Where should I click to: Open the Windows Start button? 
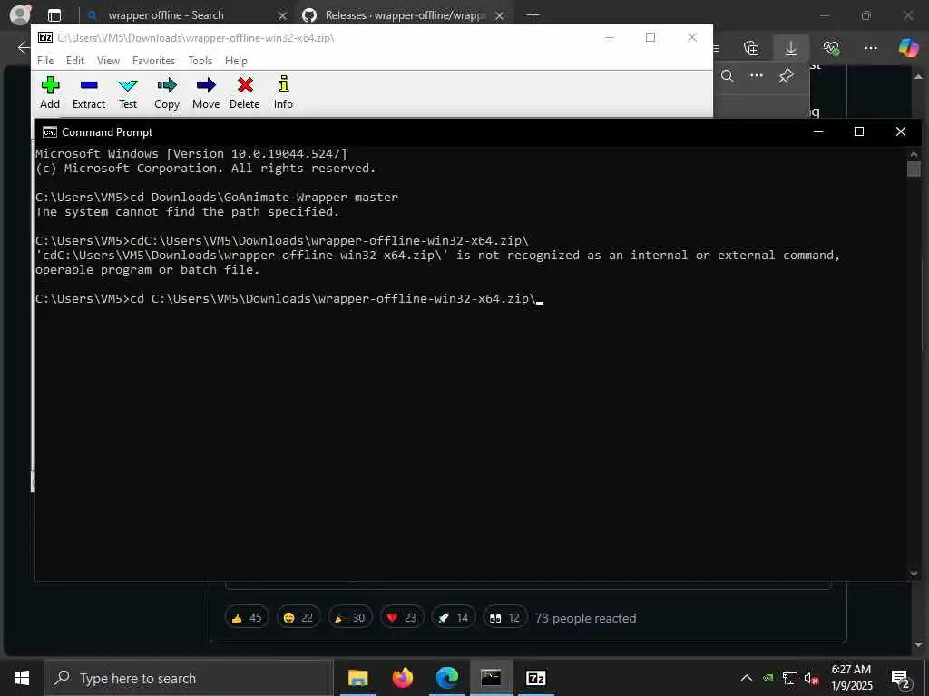click(x=22, y=678)
